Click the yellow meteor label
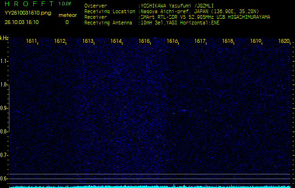Screen dimensions: 295x188 [67, 15]
